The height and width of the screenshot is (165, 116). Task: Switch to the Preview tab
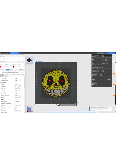click(x=14, y=53)
